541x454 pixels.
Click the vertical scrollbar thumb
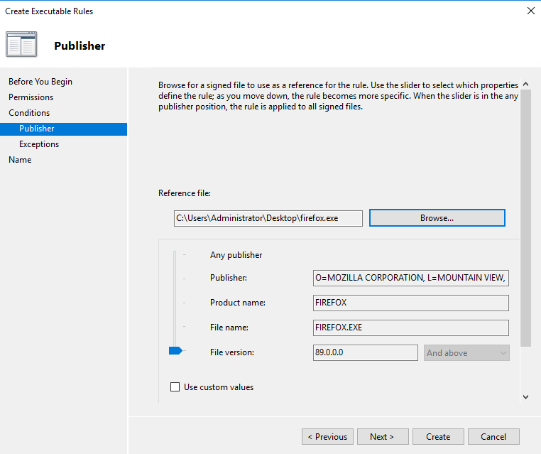click(525, 218)
